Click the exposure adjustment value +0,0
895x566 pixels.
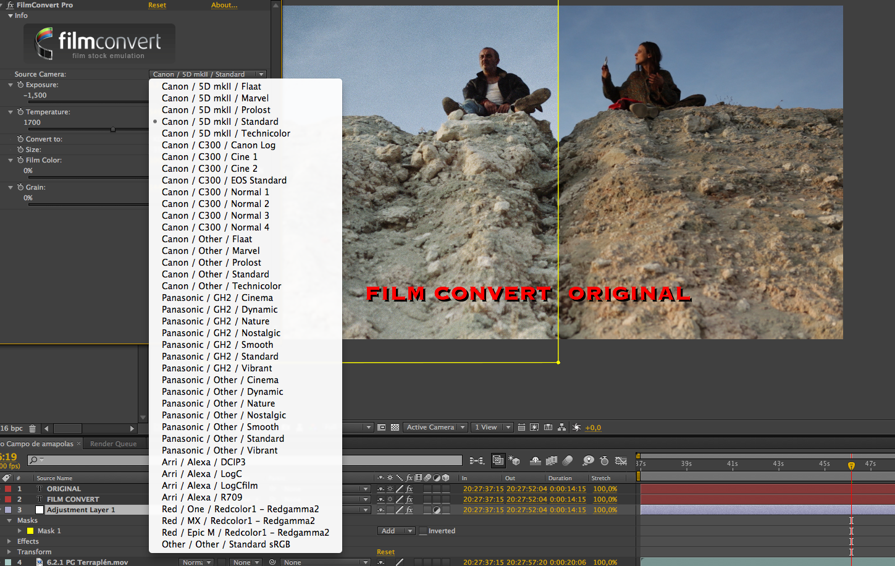[x=593, y=428]
